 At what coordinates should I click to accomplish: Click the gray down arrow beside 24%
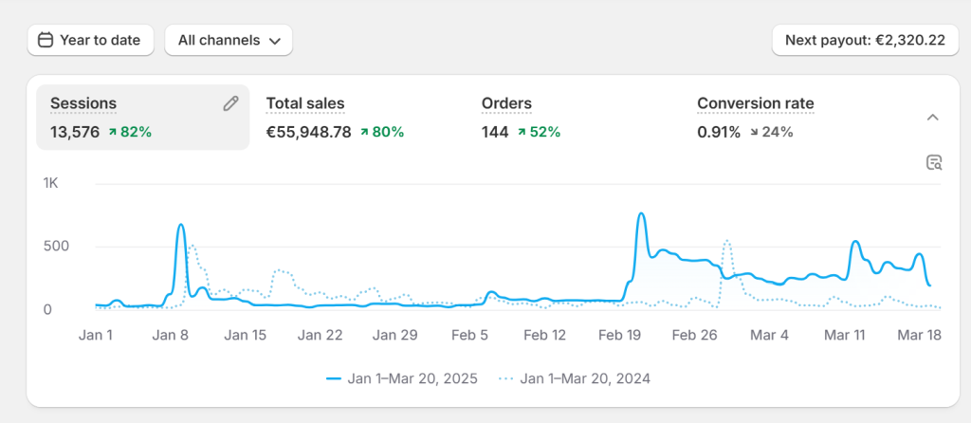pos(755,132)
